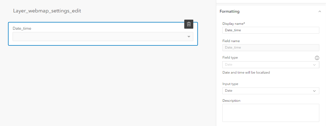Image resolution: width=326 pixels, height=126 pixels.
Task: Click the 'Date and time will be localized' note
Action: pos(246,73)
